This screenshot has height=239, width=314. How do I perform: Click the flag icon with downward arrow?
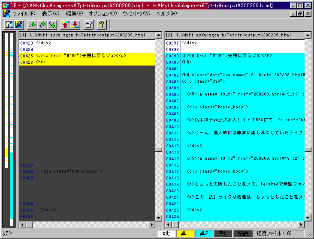[52, 25]
